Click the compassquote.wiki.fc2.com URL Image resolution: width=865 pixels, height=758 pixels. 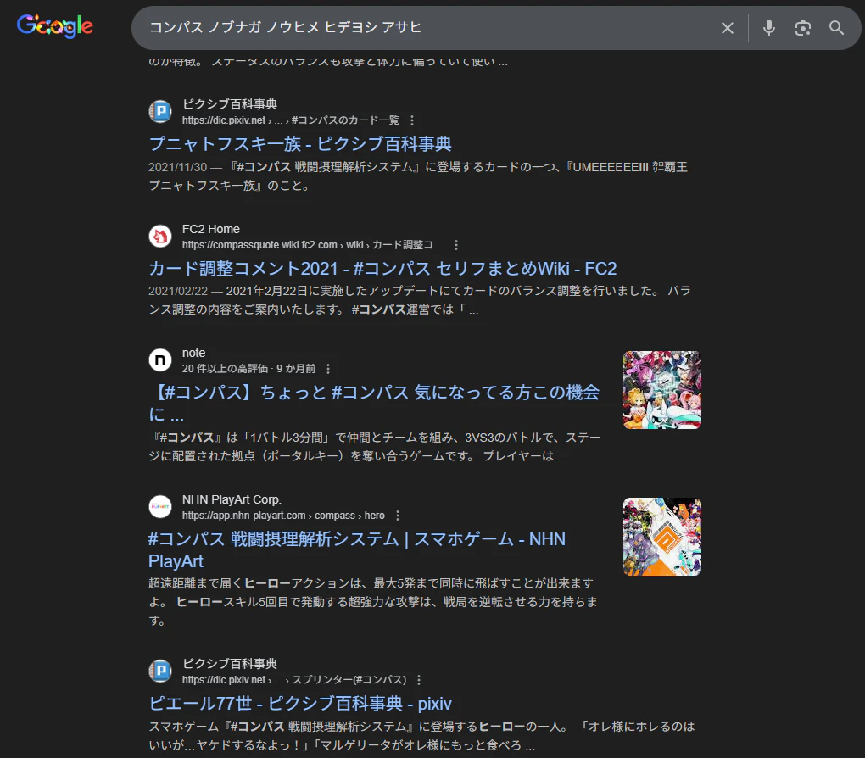point(312,245)
